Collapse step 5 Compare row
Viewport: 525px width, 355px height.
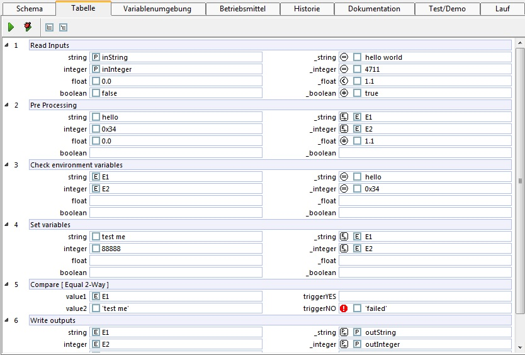coord(6,285)
